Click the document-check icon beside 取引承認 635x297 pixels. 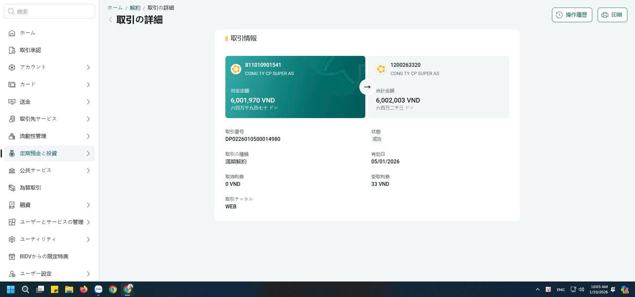tap(12, 50)
